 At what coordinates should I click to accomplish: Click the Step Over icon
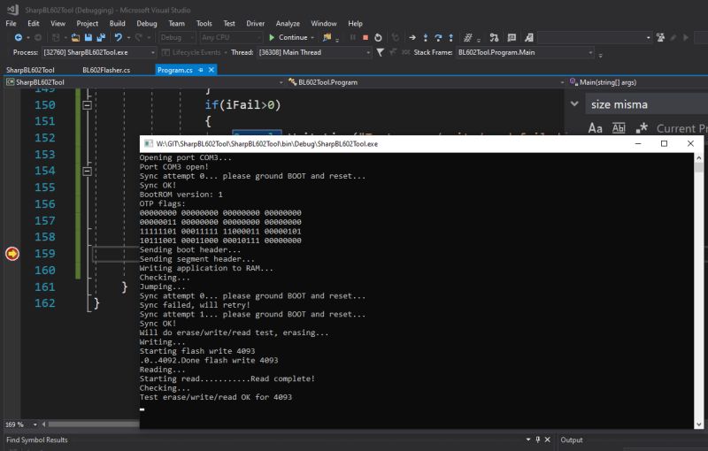tap(438, 37)
